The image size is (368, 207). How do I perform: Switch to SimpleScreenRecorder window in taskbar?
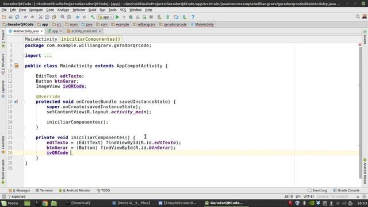pyautogui.click(x=178, y=203)
